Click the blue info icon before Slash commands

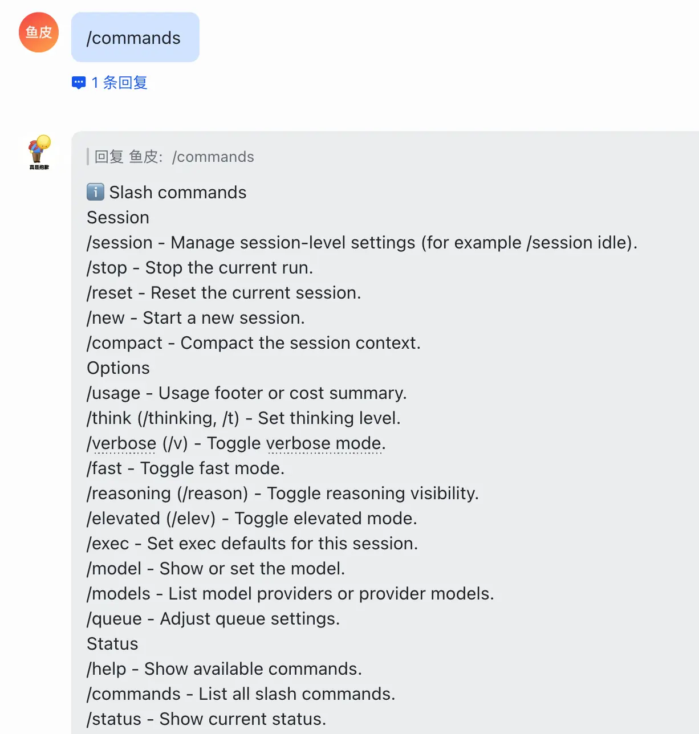95,192
